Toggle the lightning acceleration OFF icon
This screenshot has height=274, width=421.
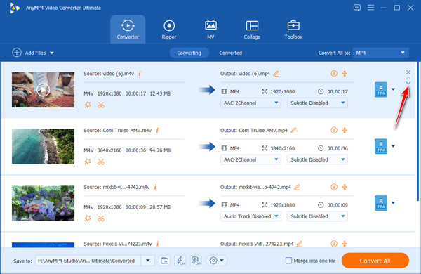pos(180,261)
